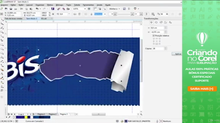Select bottom-right anchor point checkbox
The image size is (220, 123).
(x=159, y=44)
